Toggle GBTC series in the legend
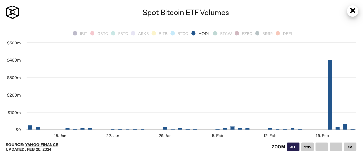This screenshot has width=363, height=157. 99,34
